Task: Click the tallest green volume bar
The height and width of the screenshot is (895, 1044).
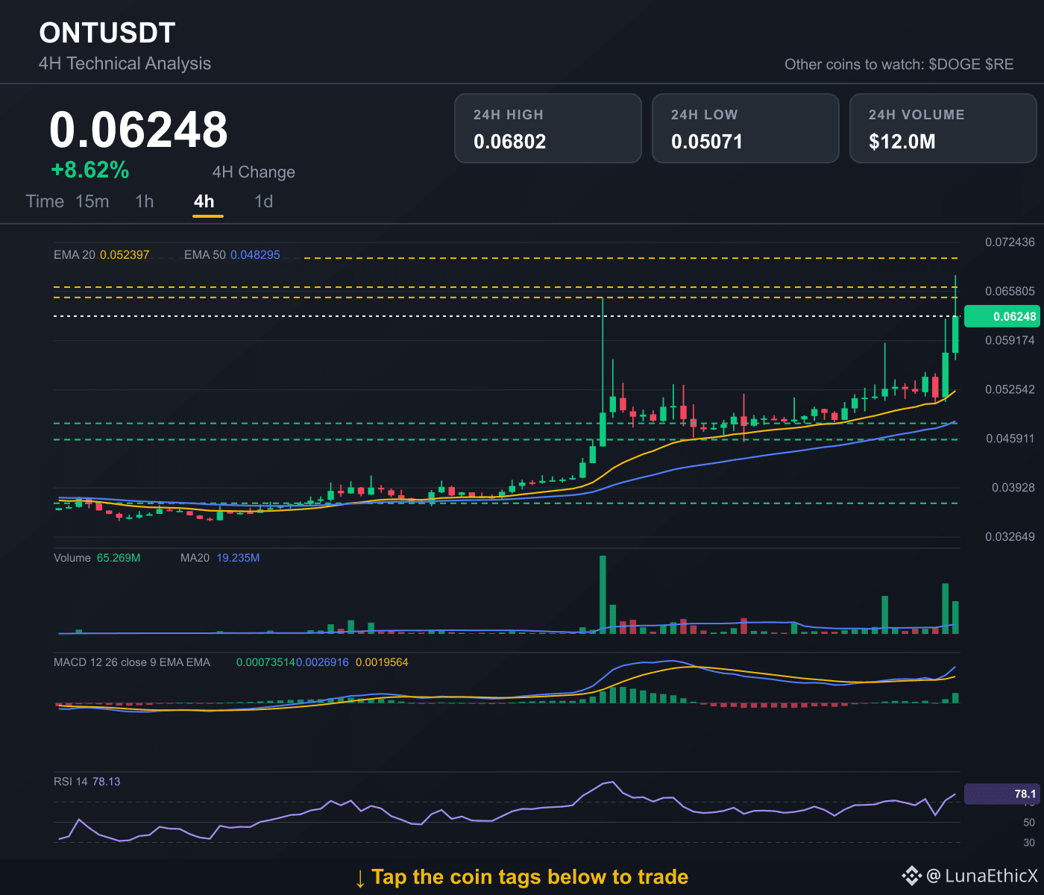Action: [x=603, y=594]
